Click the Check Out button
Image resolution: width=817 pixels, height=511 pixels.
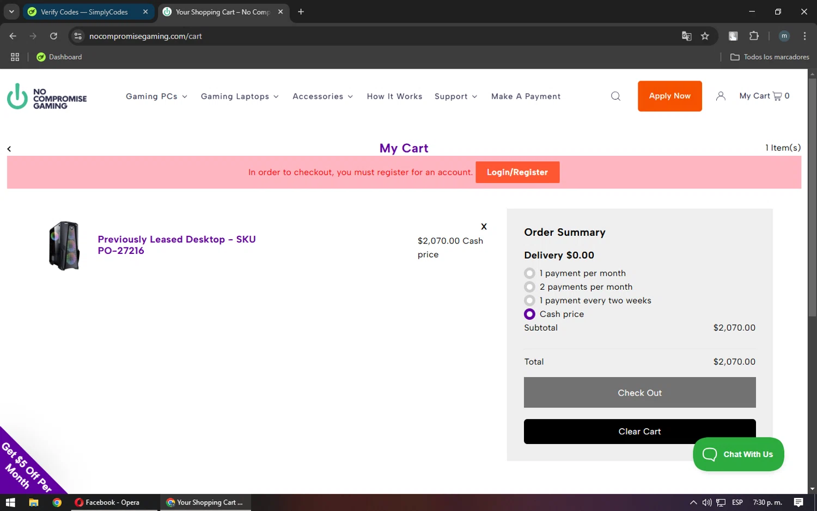pos(639,392)
